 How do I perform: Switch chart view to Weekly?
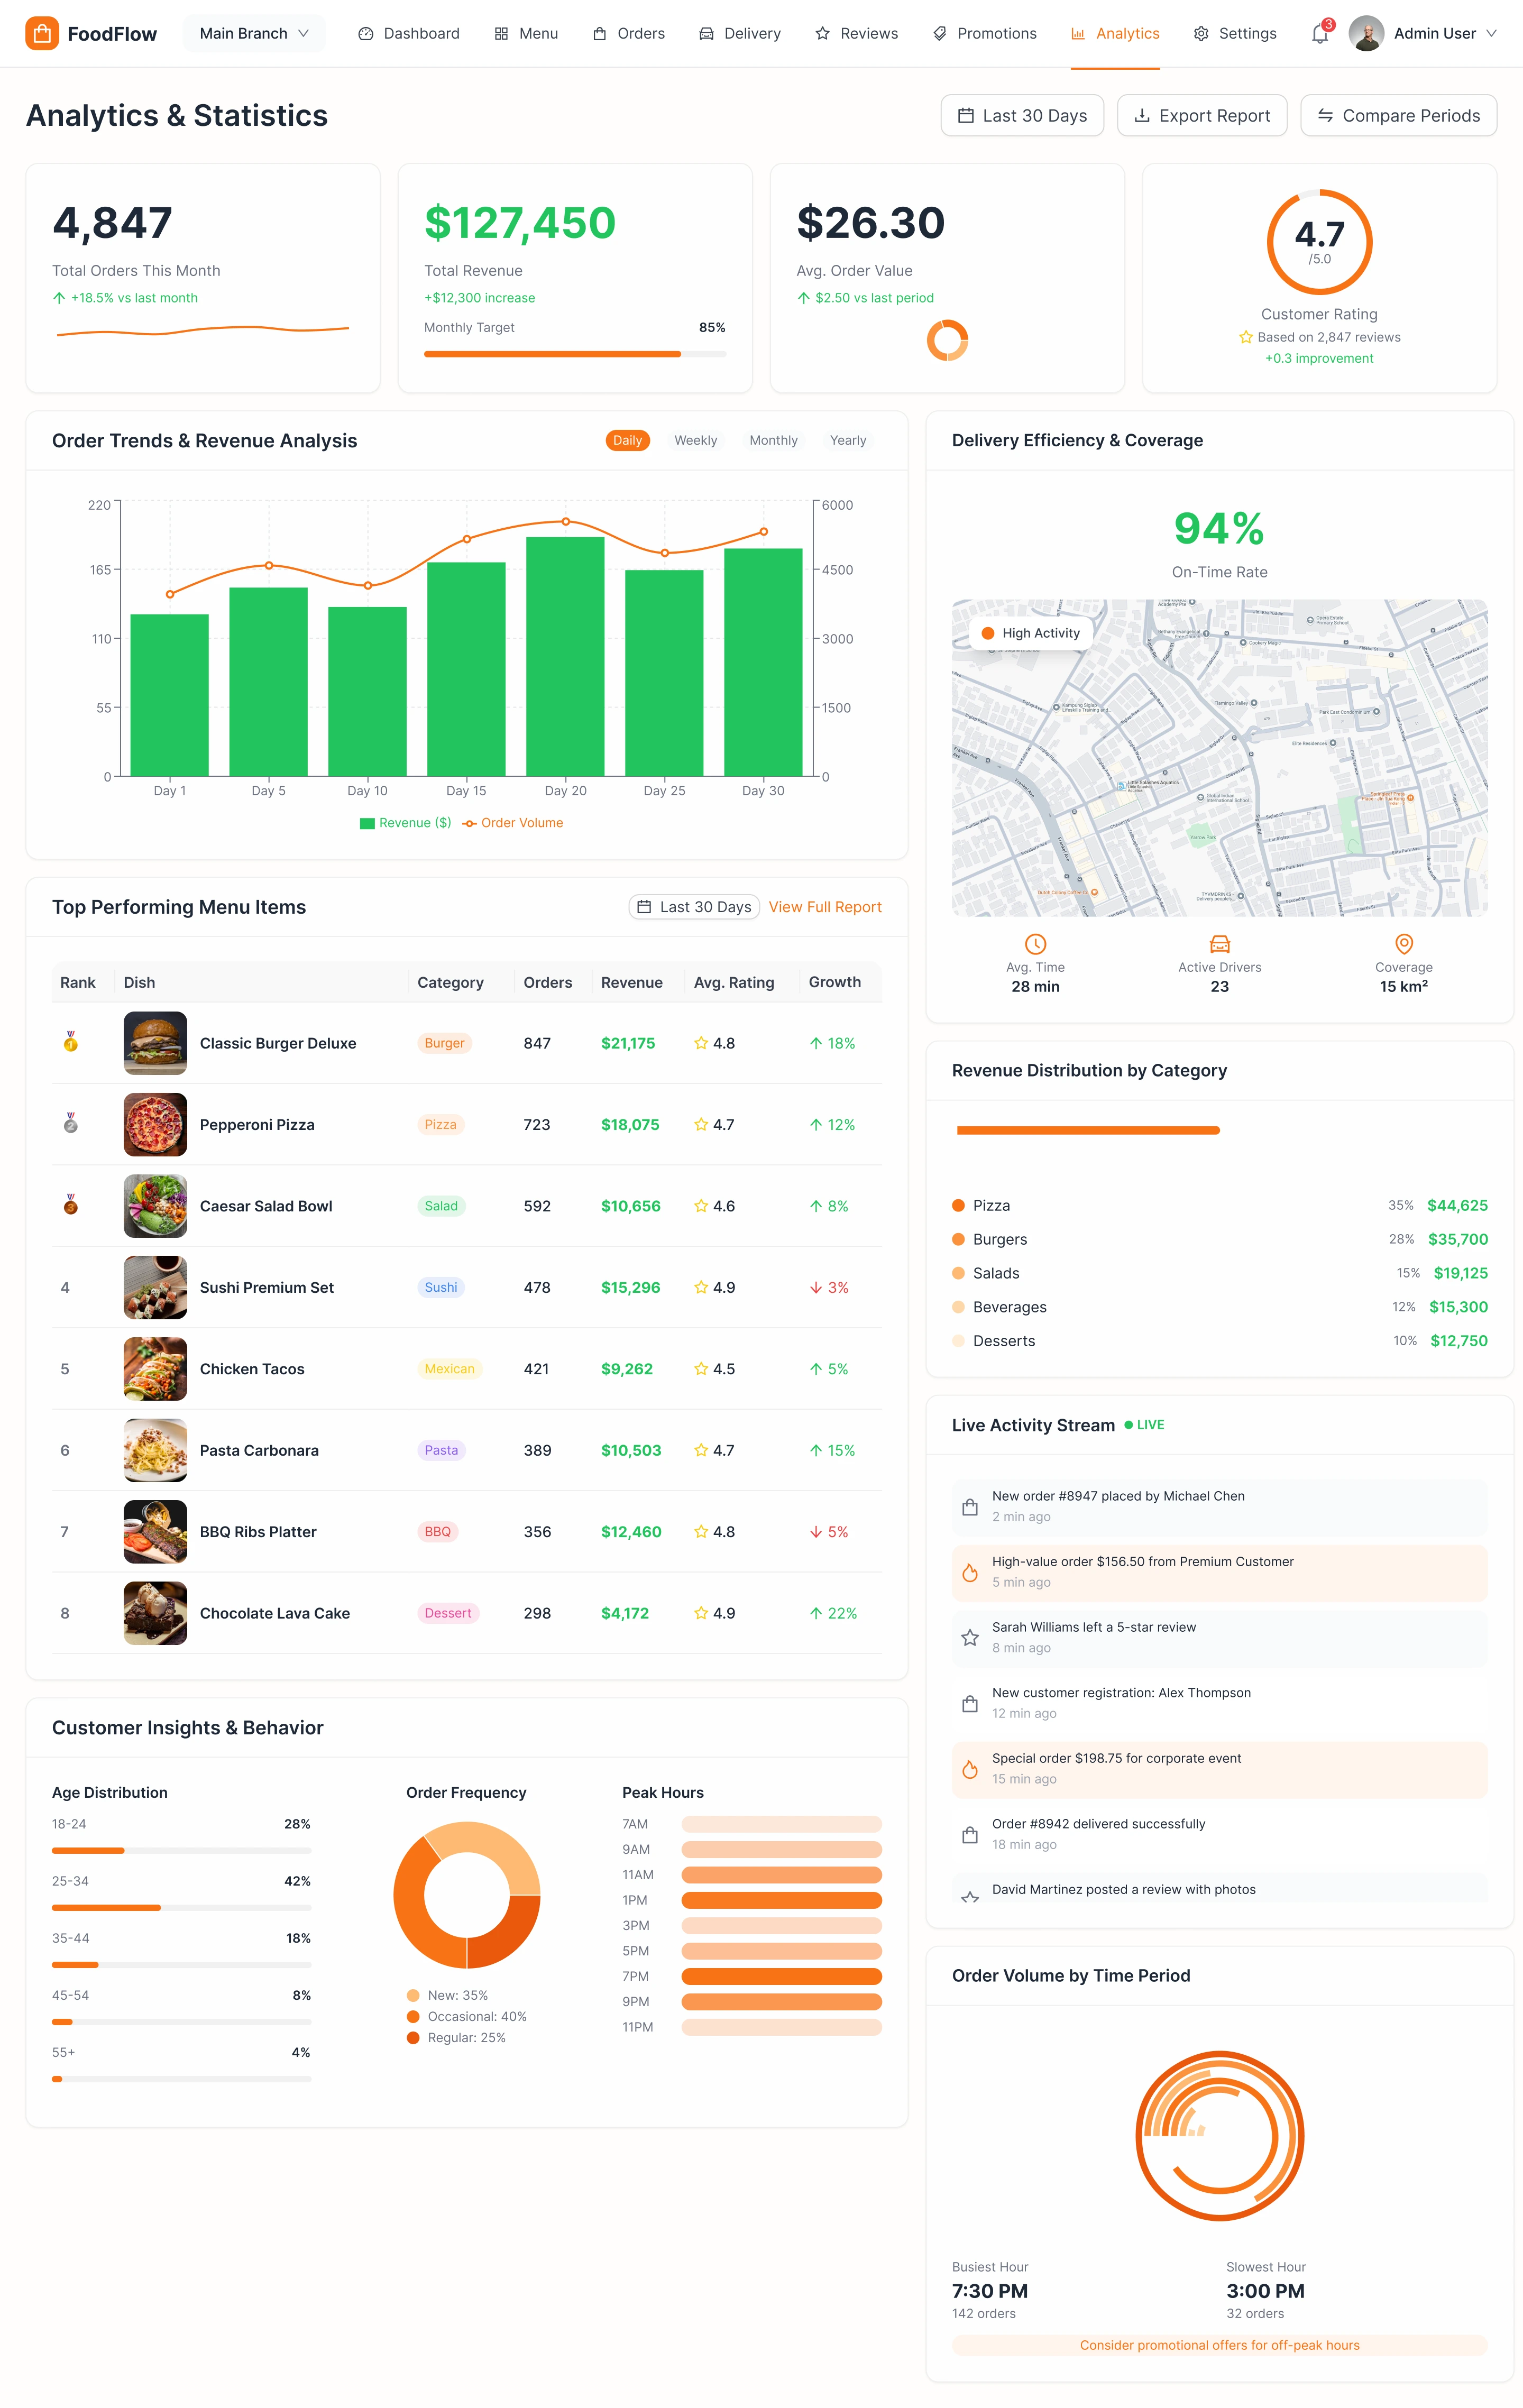[695, 441]
